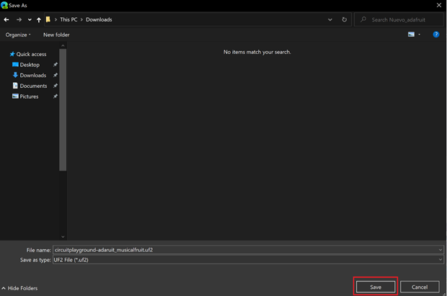Click the Desktop folder icon in sidebar

click(x=15, y=65)
